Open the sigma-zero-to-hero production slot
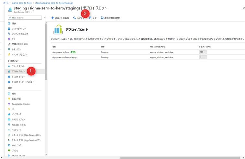 61,52
